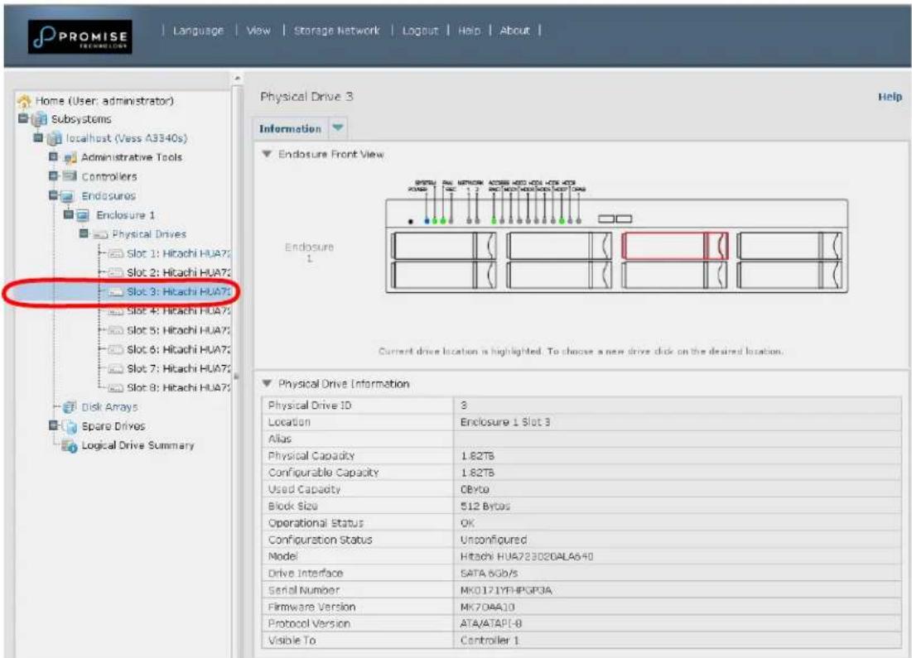Click the Promise Technology logo
The height and width of the screenshot is (658, 912).
pos(80,36)
